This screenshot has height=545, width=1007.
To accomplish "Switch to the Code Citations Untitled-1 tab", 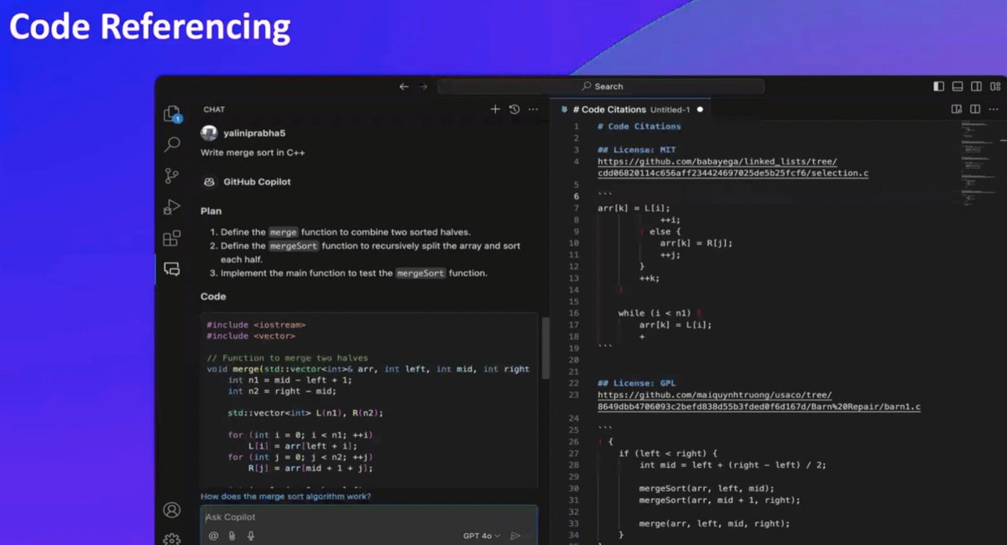I will coord(631,109).
